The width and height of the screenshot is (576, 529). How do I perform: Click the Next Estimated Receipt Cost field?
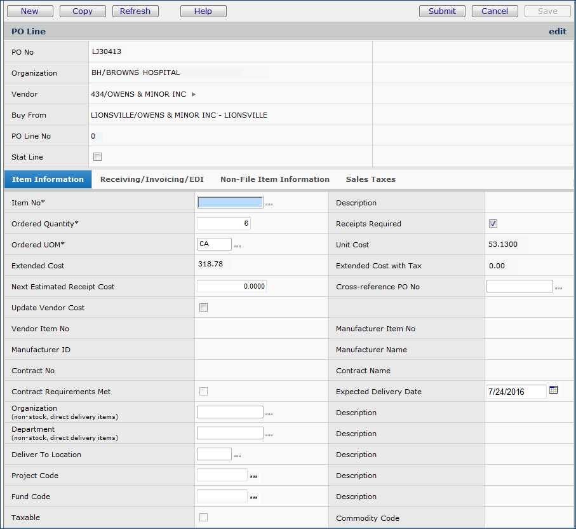coord(231,286)
